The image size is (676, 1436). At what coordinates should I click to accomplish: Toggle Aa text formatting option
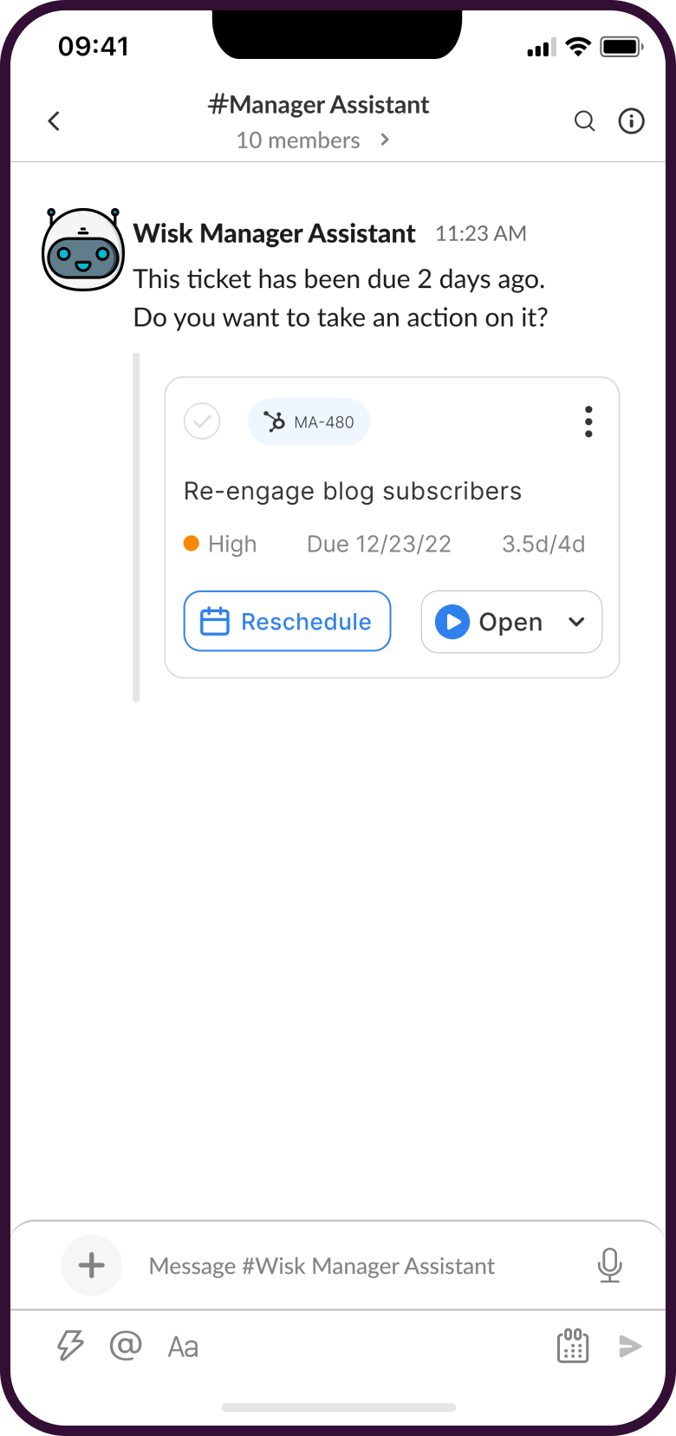183,1347
